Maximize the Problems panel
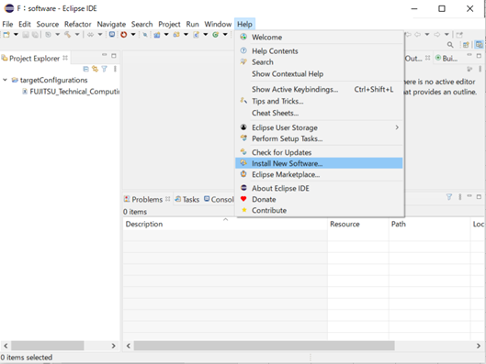The image size is (486, 364). click(x=479, y=197)
